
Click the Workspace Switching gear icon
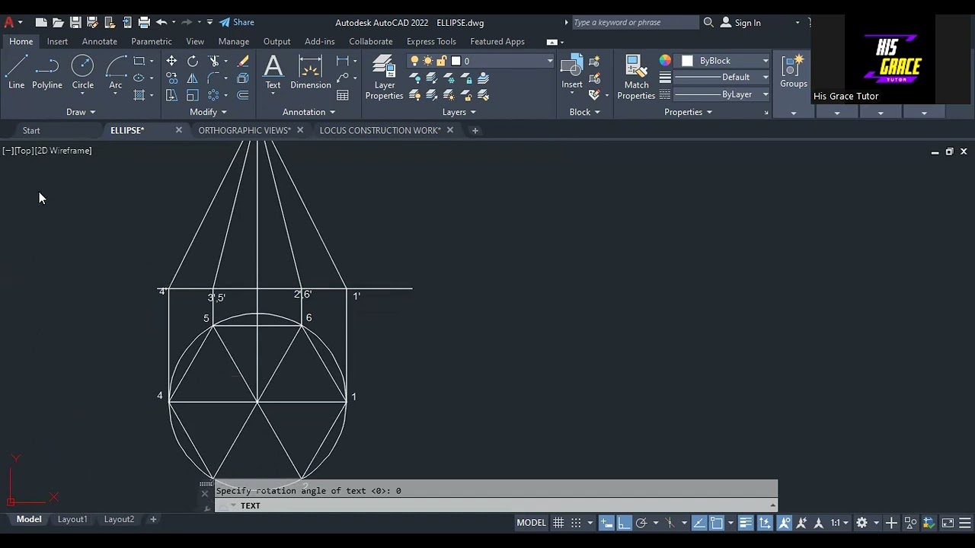tap(862, 523)
